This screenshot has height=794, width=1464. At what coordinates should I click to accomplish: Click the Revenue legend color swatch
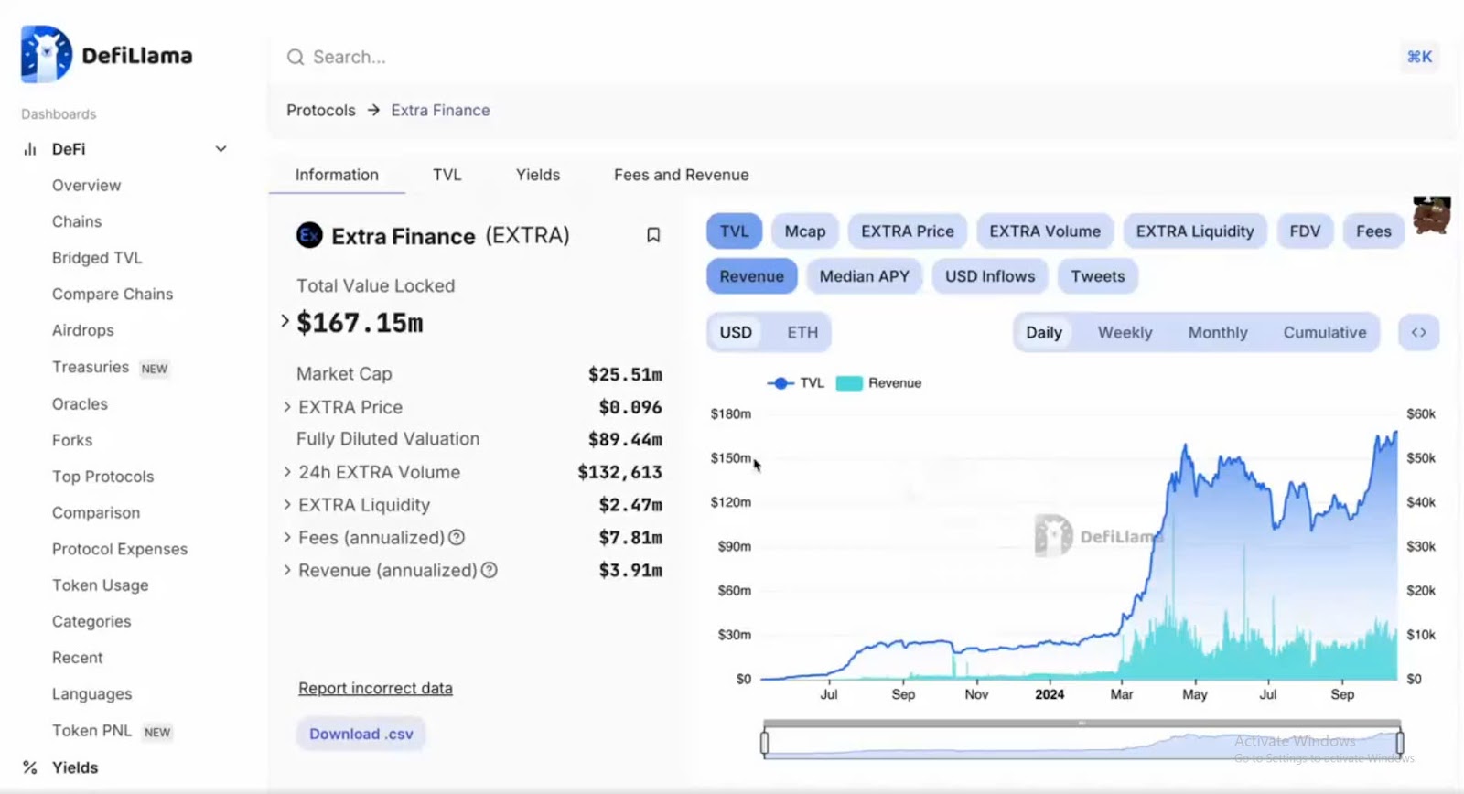pos(849,383)
